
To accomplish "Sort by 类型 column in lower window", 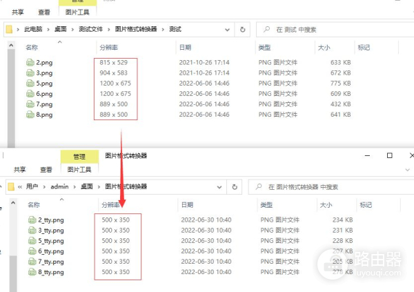I will 266,205.
